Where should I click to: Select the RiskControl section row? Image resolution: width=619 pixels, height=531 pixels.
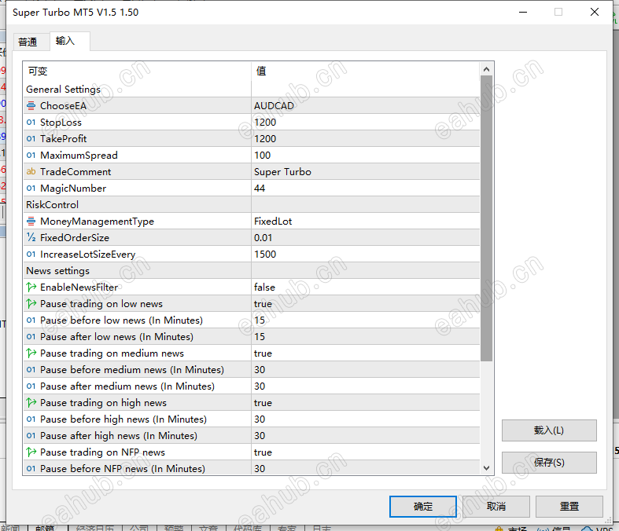[x=252, y=204]
